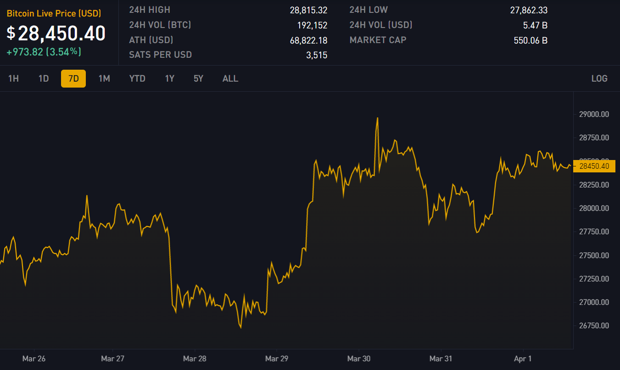
Task: Click the 29000.00 y-axis label
Action: click(x=594, y=114)
